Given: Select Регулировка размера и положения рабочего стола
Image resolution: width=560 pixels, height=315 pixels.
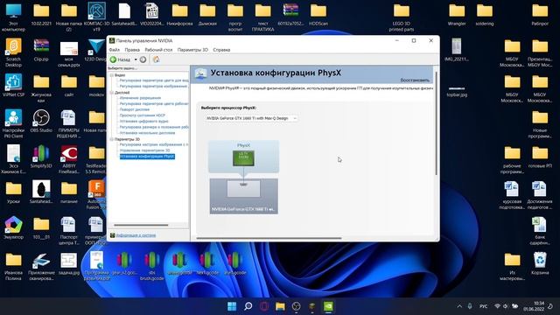Looking at the screenshot, I should pos(154,127).
